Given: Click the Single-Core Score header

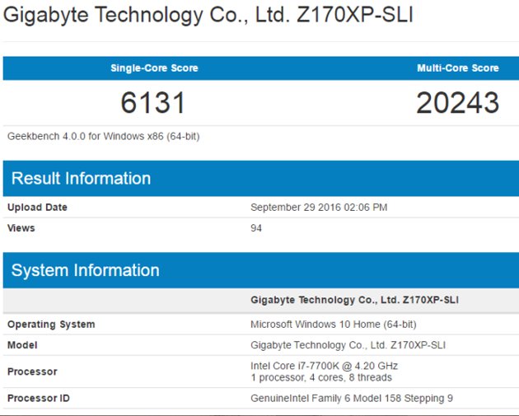Looking at the screenshot, I should pyautogui.click(x=154, y=68).
